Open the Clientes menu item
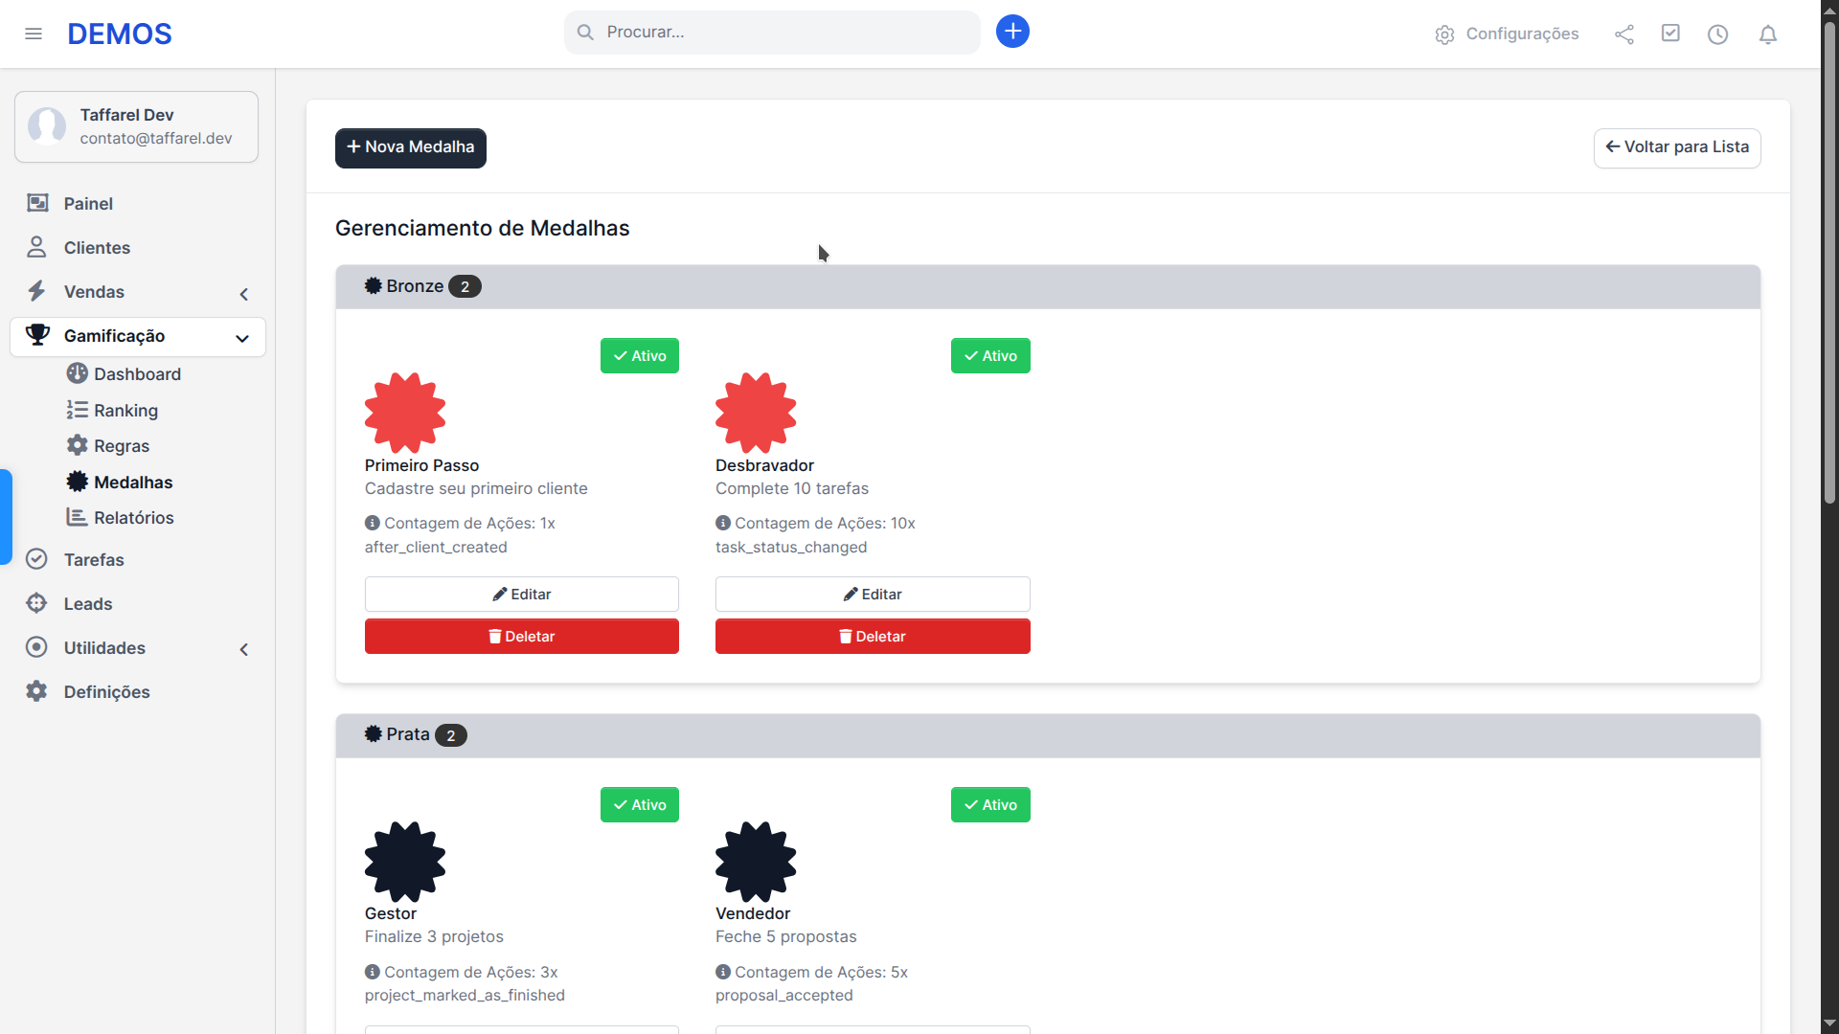 (x=97, y=247)
